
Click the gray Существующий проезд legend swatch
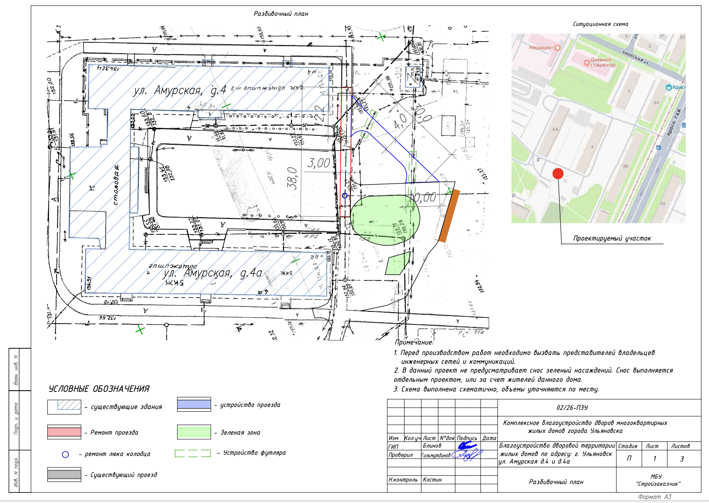[64, 474]
